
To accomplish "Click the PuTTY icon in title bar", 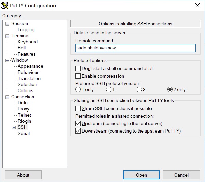I will point(5,6).
